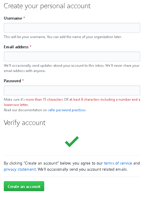The height and width of the screenshot is (197, 156).
Task: Click the username helper text about organization
Action: (x=63, y=37)
